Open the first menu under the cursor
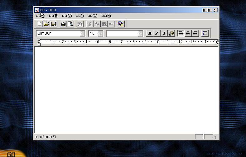Screen dimensions: 246x157 click(x=40, y=16)
